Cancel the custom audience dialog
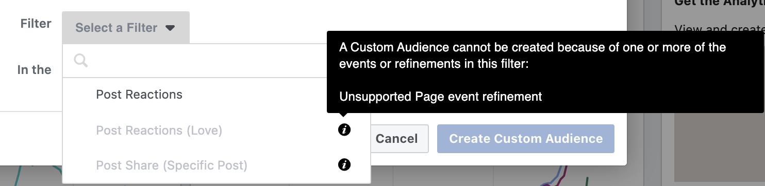The height and width of the screenshot is (186, 765). tap(397, 139)
